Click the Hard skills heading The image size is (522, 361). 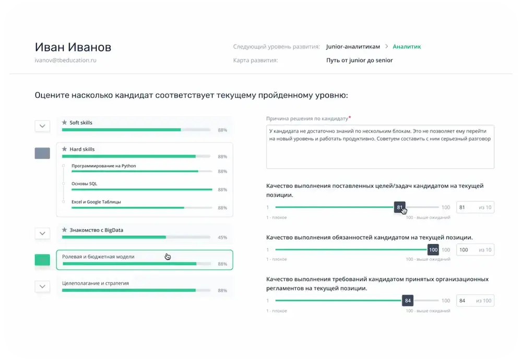click(82, 149)
